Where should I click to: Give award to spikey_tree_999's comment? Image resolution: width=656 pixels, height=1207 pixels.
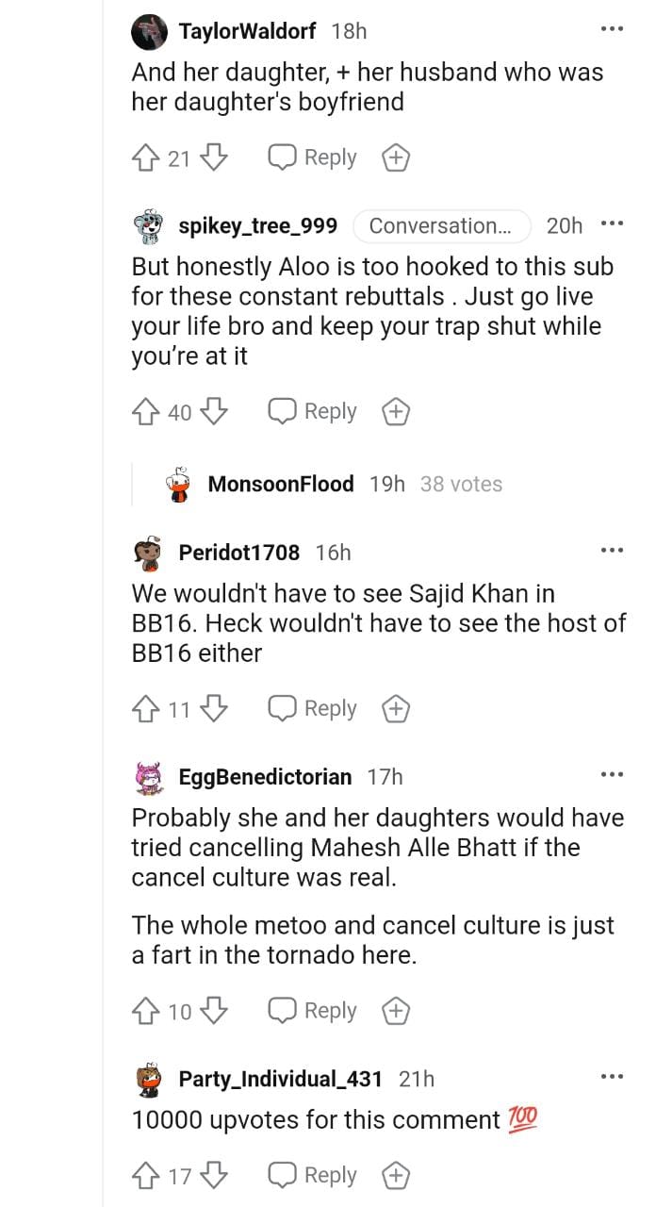(x=396, y=411)
